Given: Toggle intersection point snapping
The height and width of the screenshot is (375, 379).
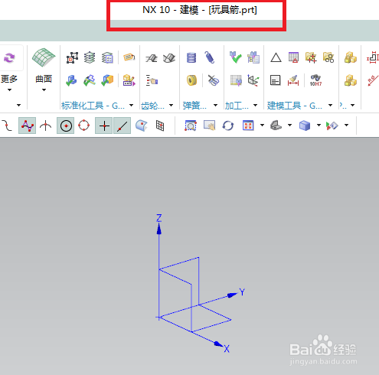Looking at the screenshot, I should pos(46,126).
